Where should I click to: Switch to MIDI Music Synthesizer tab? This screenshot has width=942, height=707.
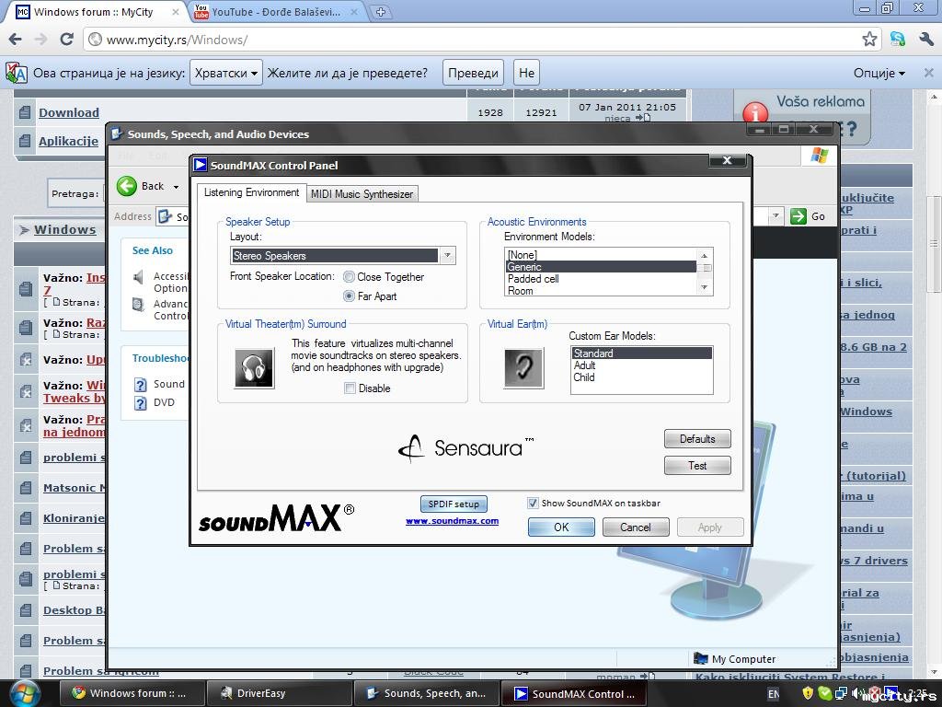tap(362, 194)
